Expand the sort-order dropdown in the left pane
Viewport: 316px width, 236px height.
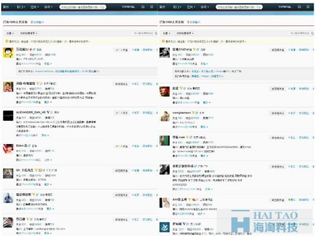pos(28,33)
